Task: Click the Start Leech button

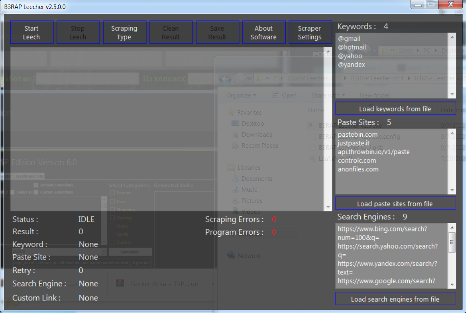Action: tap(32, 32)
